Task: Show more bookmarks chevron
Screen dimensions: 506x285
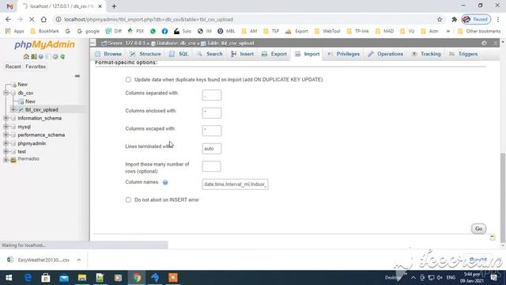Action: (x=448, y=31)
